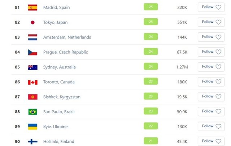Follow Madrid, Spain
This screenshot has height=146, width=231.
(211, 7)
